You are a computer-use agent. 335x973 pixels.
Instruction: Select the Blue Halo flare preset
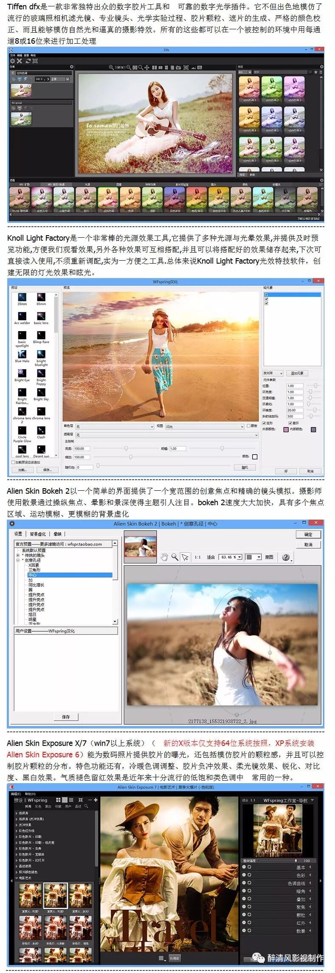(x=22, y=356)
